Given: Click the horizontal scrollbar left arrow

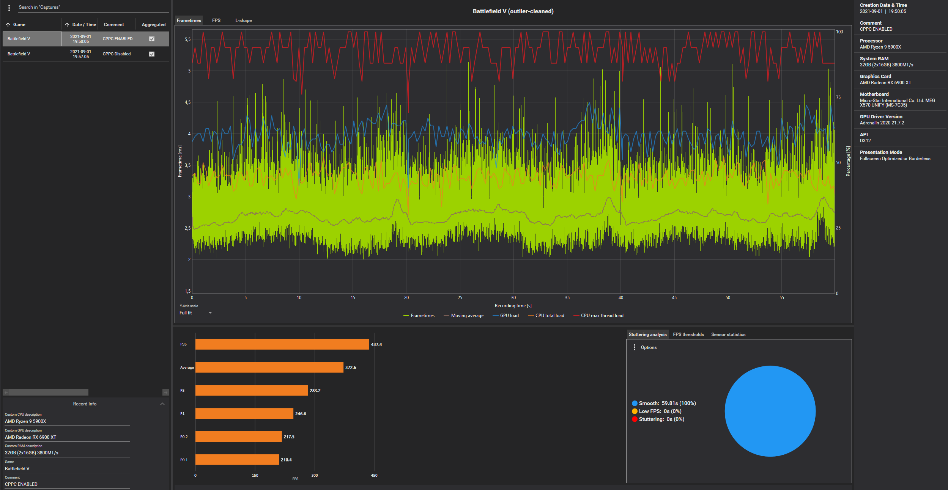Looking at the screenshot, I should (6, 392).
